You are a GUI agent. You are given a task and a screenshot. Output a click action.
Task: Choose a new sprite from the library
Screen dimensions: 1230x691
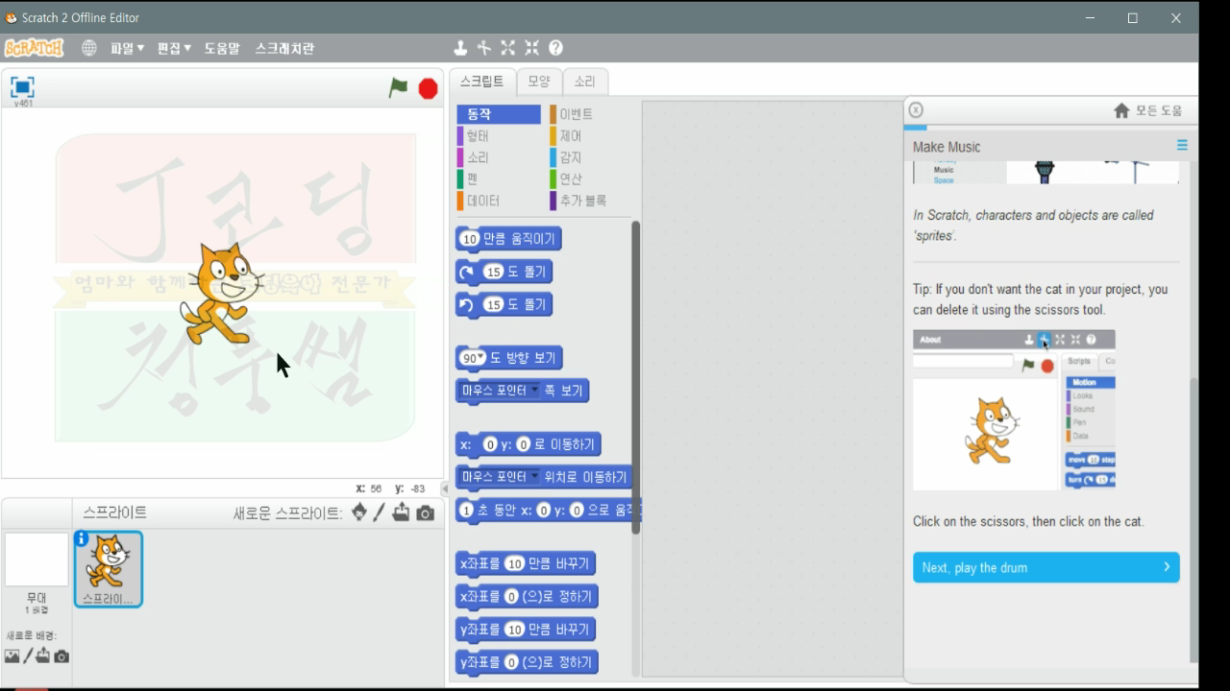[359, 512]
